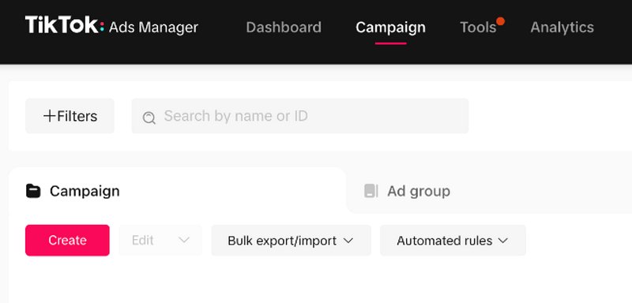The width and height of the screenshot is (632, 303).
Task: Select the Campaign item in top navigation
Action: [x=390, y=28]
